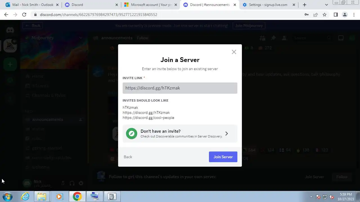Click the Chrome taskbar icon
This screenshot has height=202, width=360.
pos(77,196)
